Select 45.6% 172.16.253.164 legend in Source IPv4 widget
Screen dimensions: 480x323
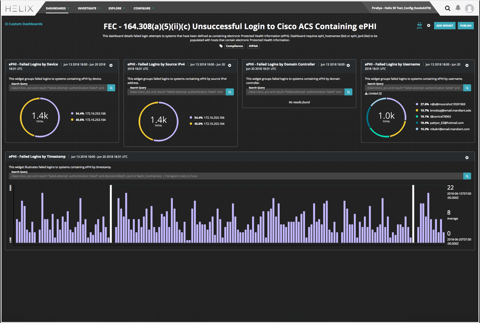[x=207, y=124]
